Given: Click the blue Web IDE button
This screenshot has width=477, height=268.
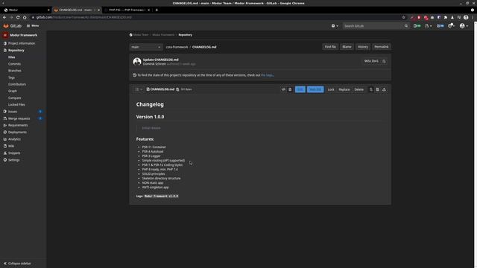Looking at the screenshot, I should [x=315, y=89].
